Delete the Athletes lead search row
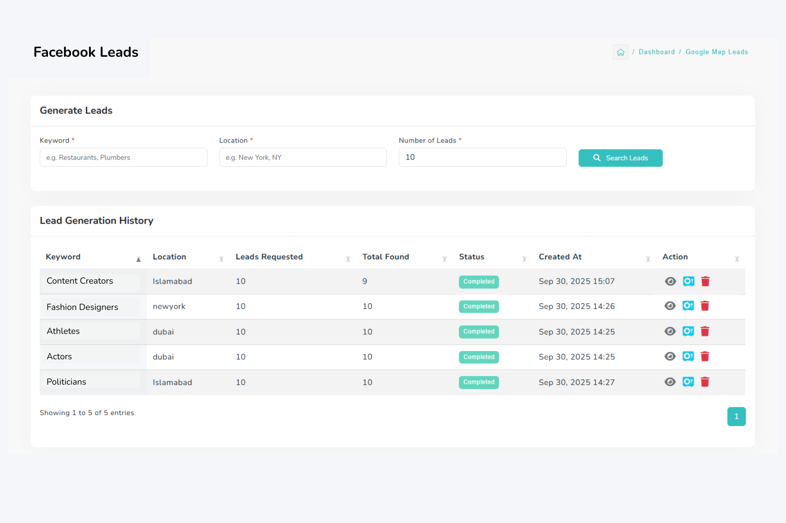The width and height of the screenshot is (786, 523). pos(705,332)
